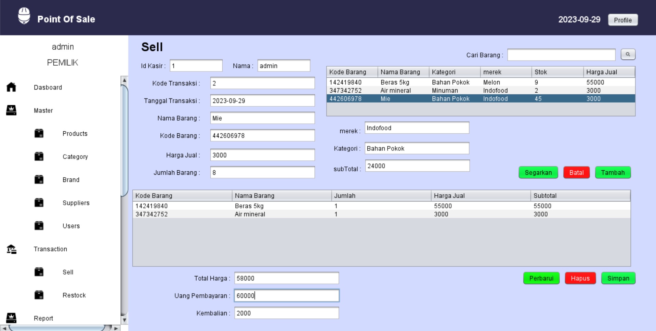
Task: Click the Perbarui button
Action: 541,278
